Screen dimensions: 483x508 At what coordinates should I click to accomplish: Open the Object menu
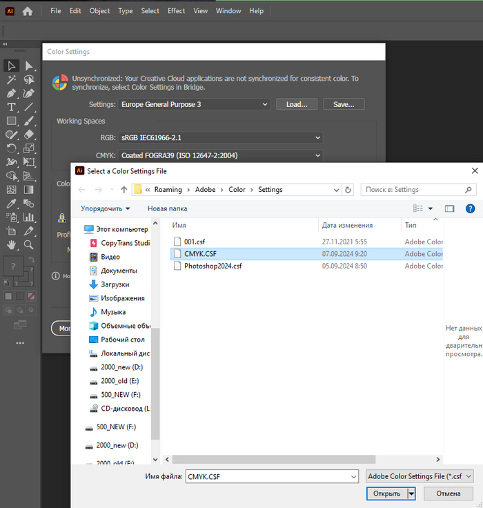(x=99, y=11)
